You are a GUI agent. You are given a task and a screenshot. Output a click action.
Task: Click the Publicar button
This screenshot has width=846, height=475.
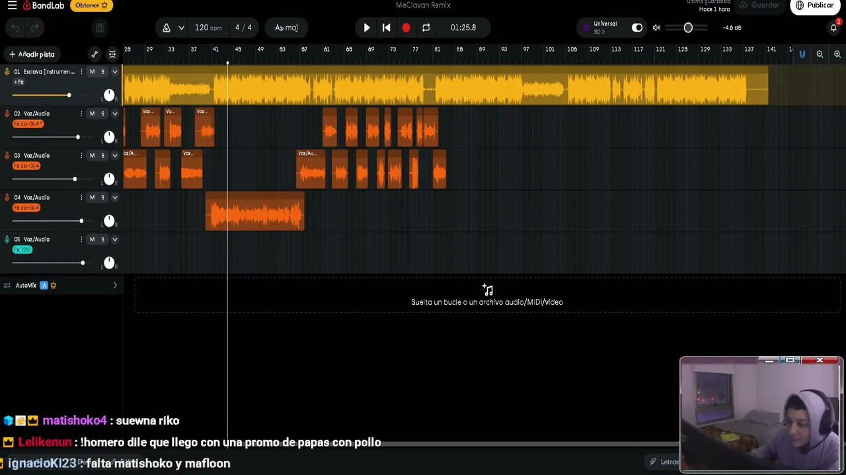[x=815, y=5]
